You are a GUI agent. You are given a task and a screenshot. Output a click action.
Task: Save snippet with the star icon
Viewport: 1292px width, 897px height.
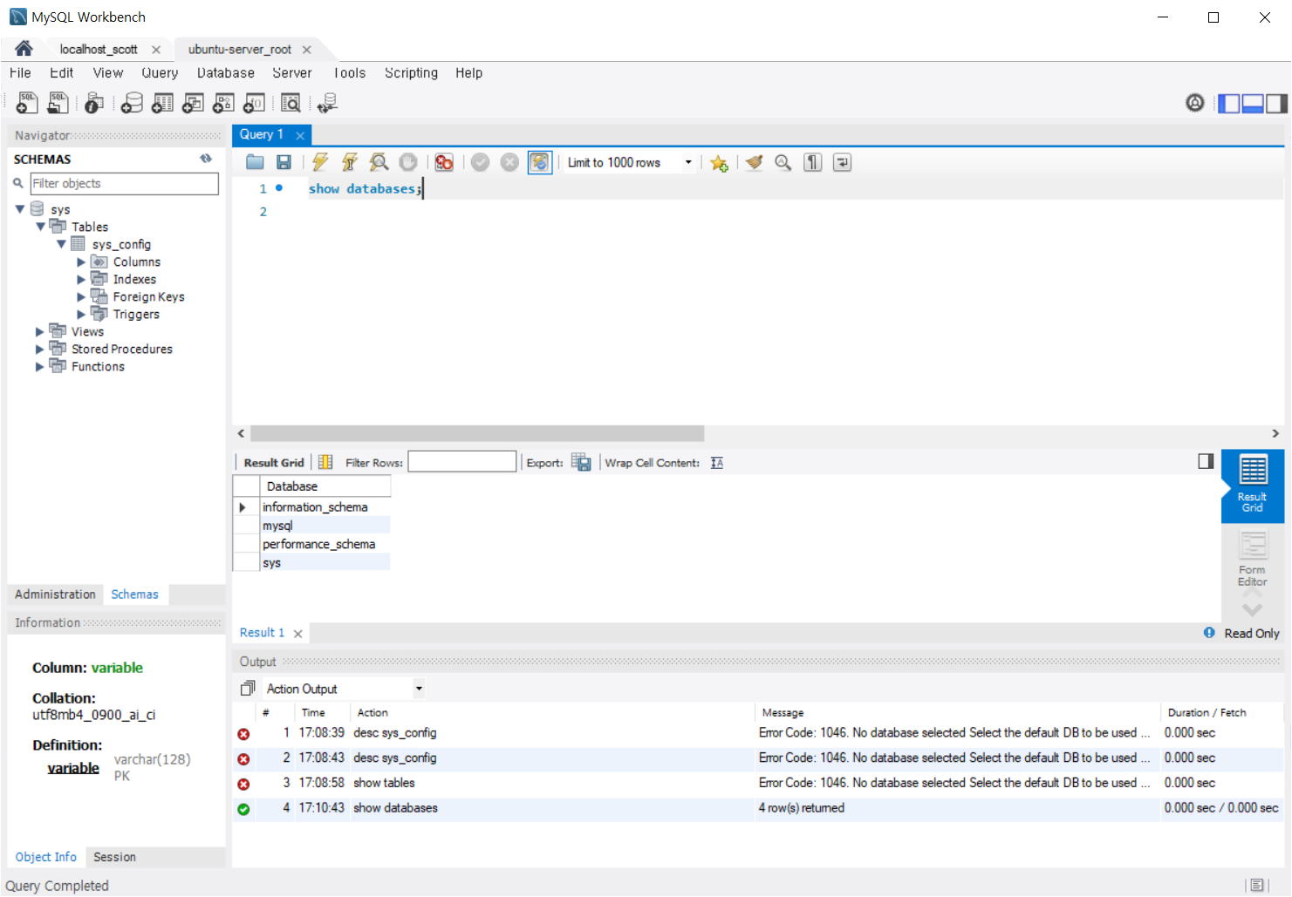pyautogui.click(x=719, y=162)
